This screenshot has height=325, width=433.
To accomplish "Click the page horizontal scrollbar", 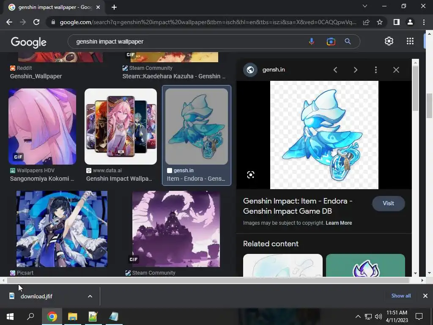I will point(208,280).
